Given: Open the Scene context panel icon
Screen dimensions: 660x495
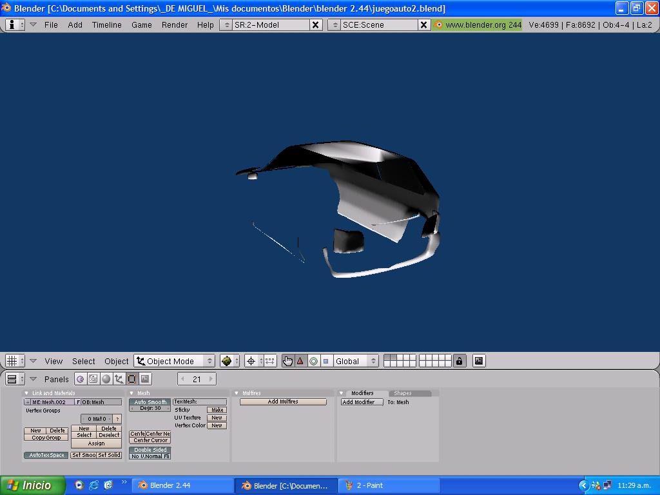Looking at the screenshot, I should click(x=145, y=379).
